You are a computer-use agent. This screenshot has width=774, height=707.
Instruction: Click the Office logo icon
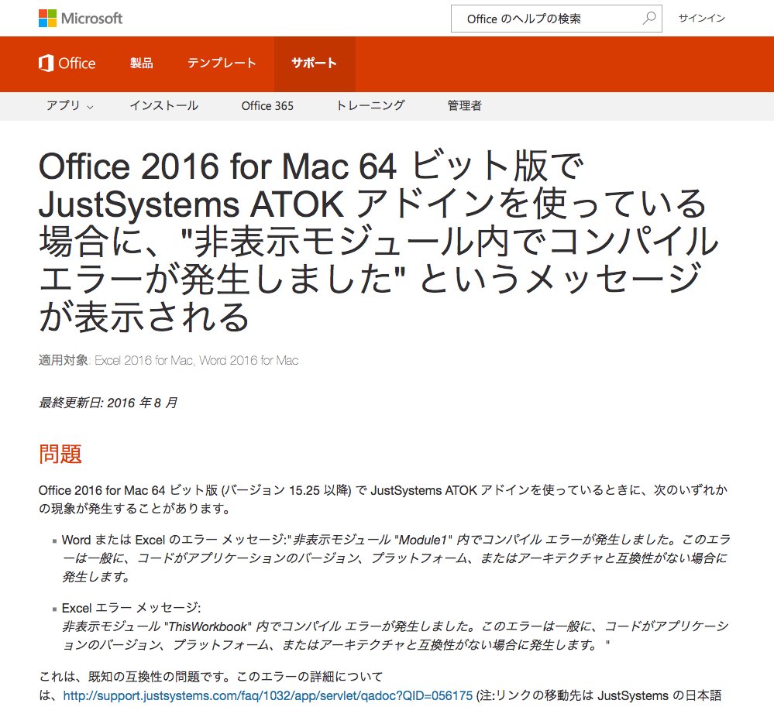pos(46,63)
